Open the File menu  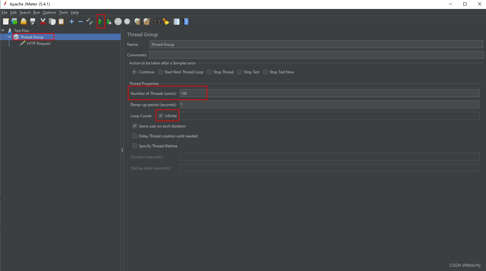point(4,12)
